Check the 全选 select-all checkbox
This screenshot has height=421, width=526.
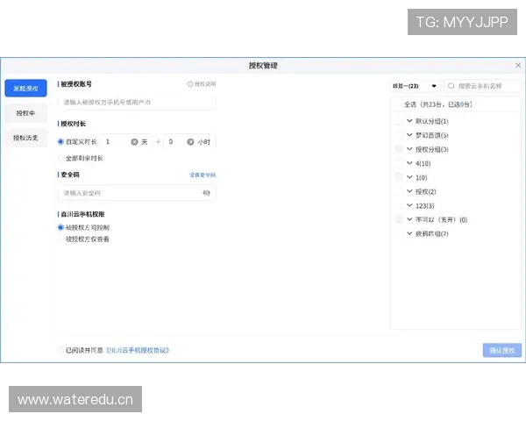tap(398, 104)
